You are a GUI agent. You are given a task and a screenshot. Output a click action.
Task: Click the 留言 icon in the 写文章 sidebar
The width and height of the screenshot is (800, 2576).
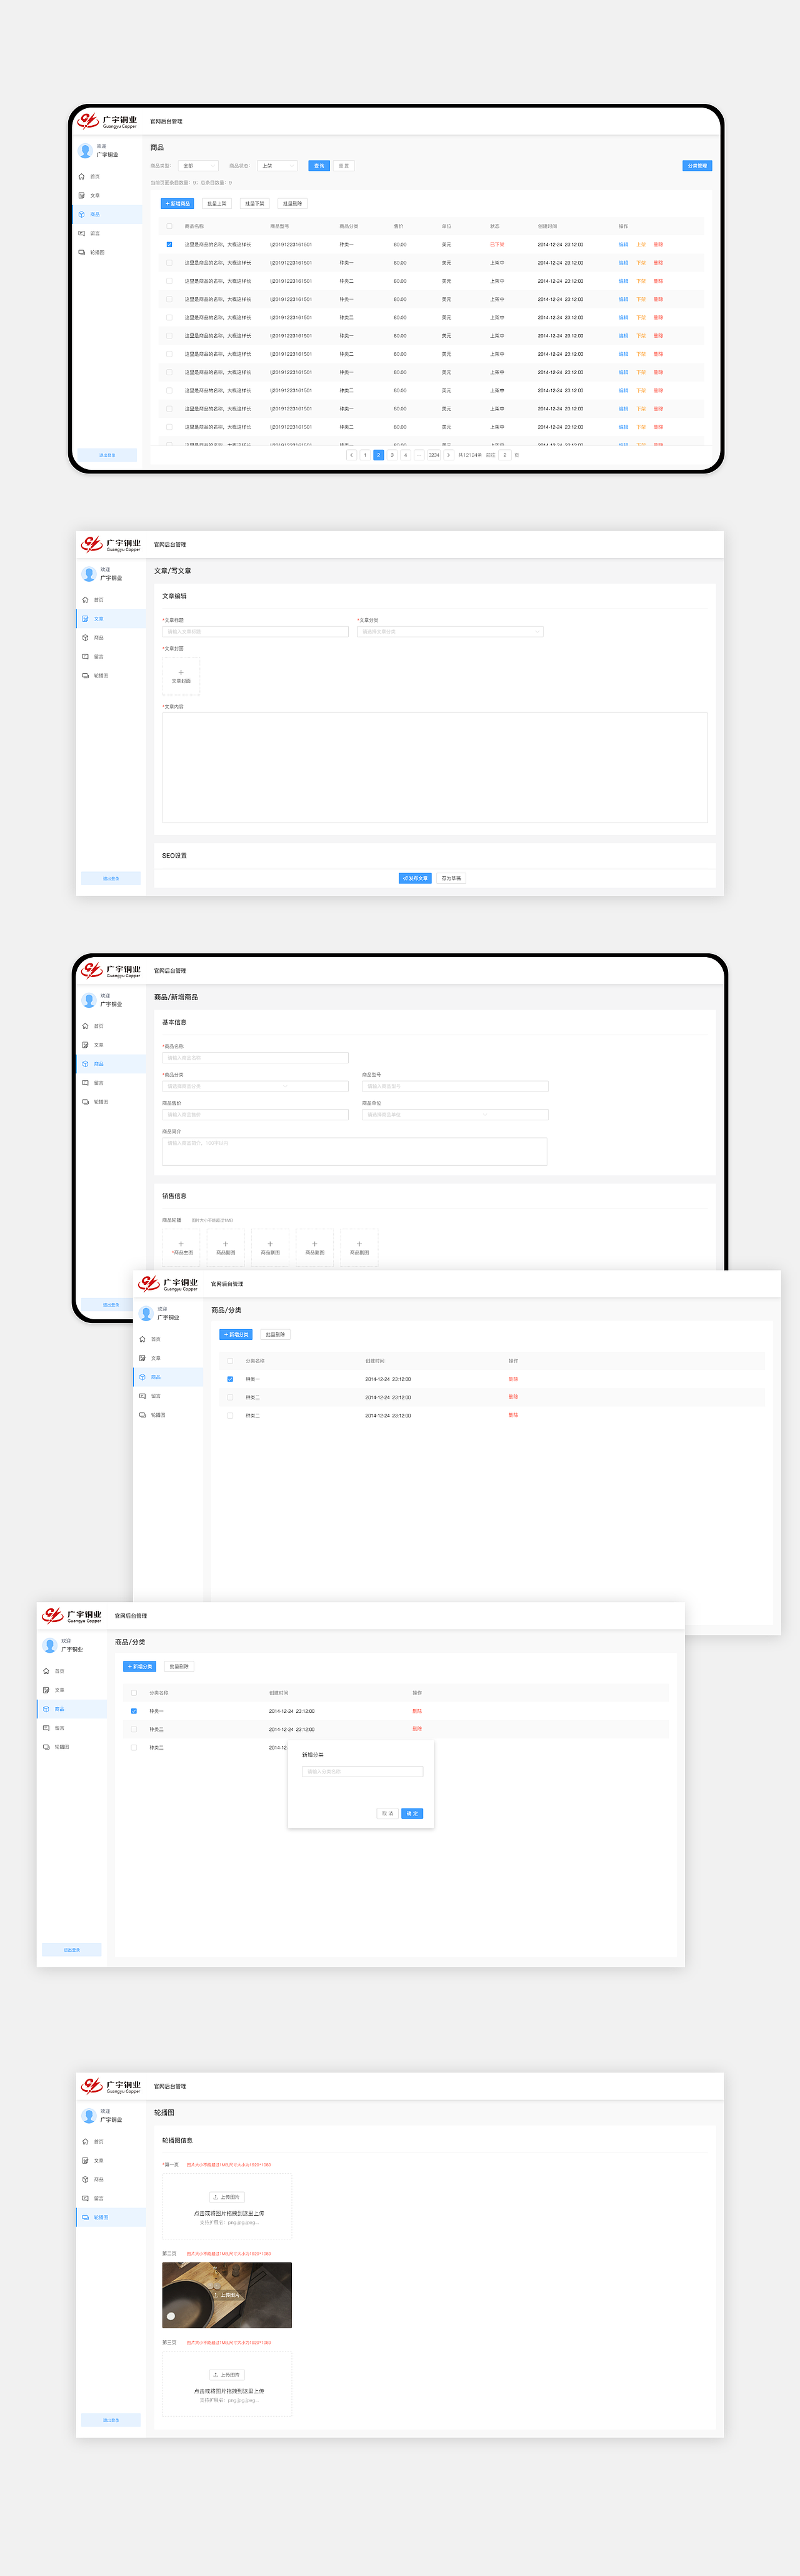click(85, 657)
